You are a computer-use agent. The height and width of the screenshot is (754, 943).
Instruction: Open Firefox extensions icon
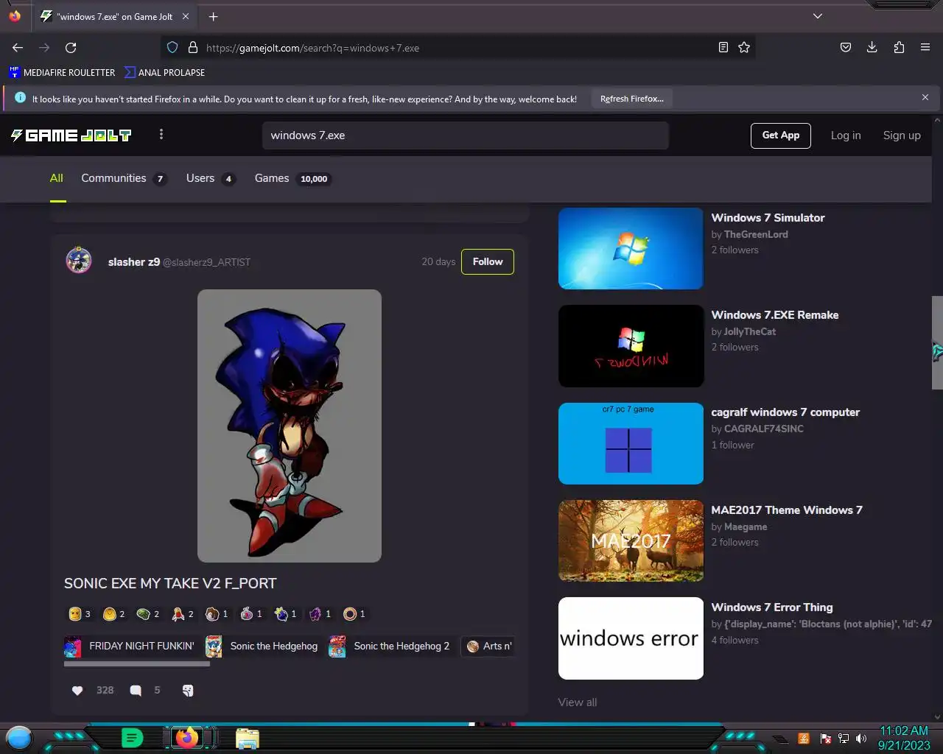tap(899, 48)
